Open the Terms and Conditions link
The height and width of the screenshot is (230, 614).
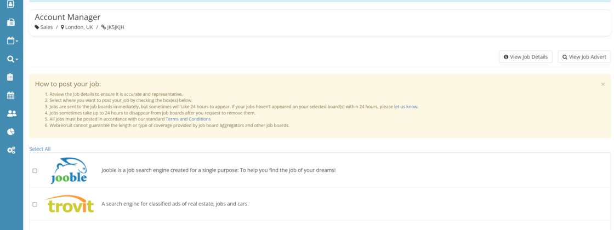pyautogui.click(x=188, y=119)
